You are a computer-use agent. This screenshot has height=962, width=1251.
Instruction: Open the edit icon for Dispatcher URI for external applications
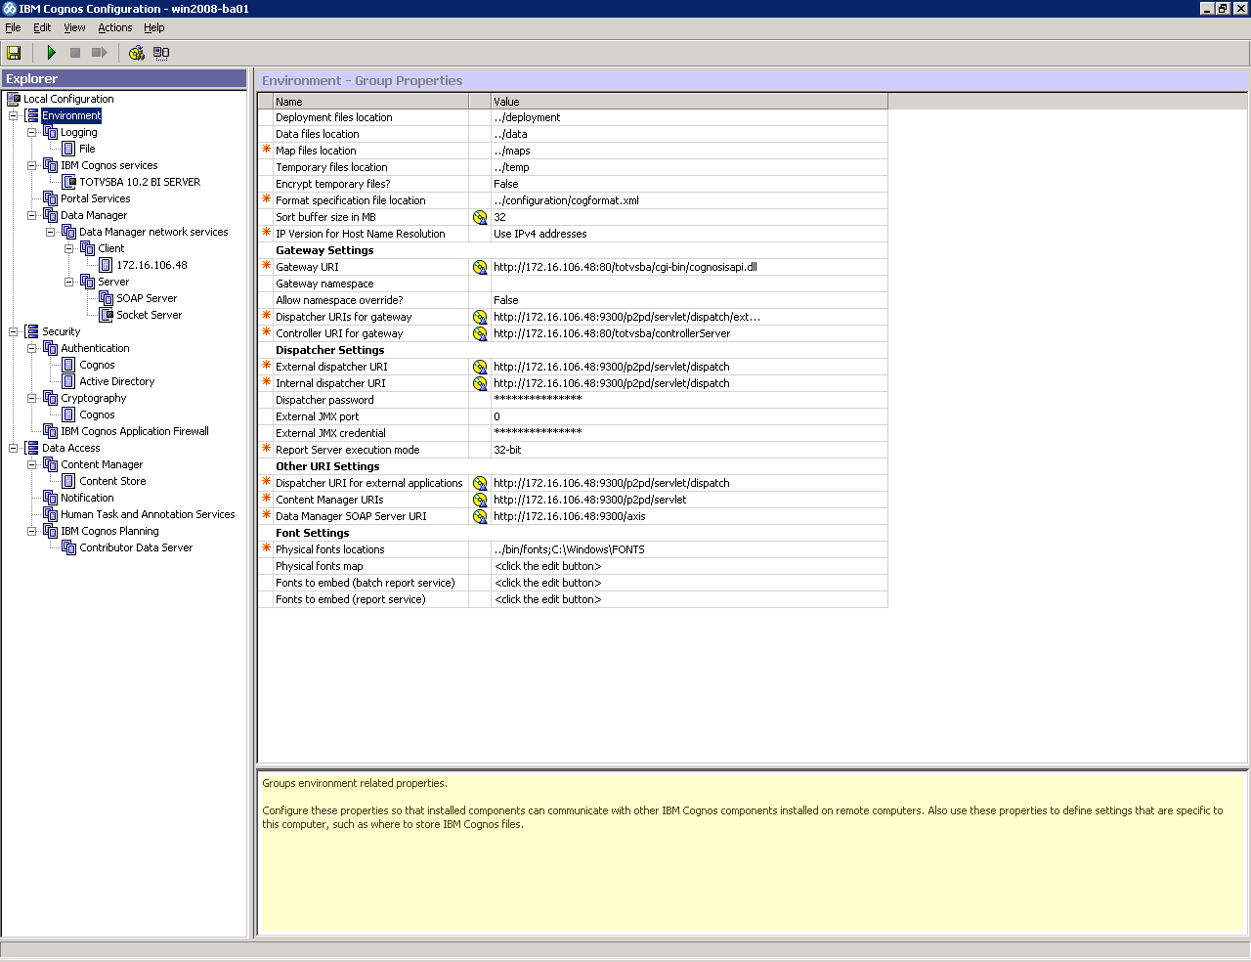480,483
